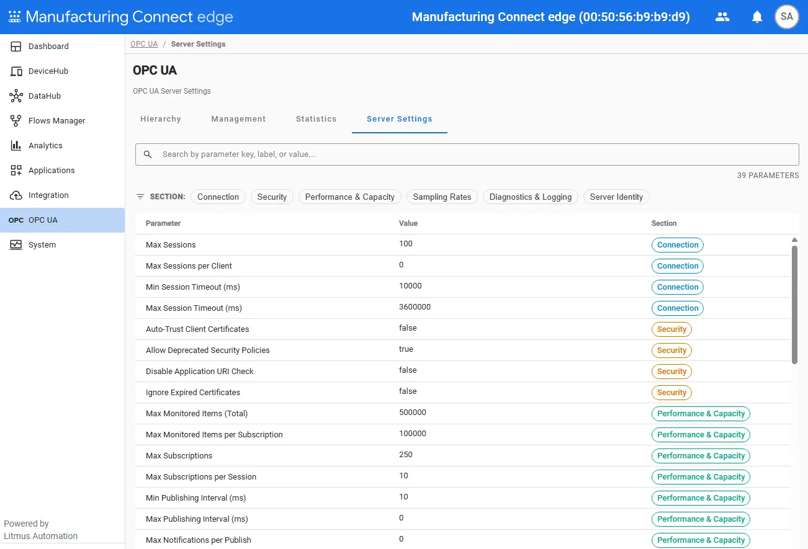Screen dimensions: 808x549
Task: Select the Max Session Timeout (ms) row
Action: [462, 308]
